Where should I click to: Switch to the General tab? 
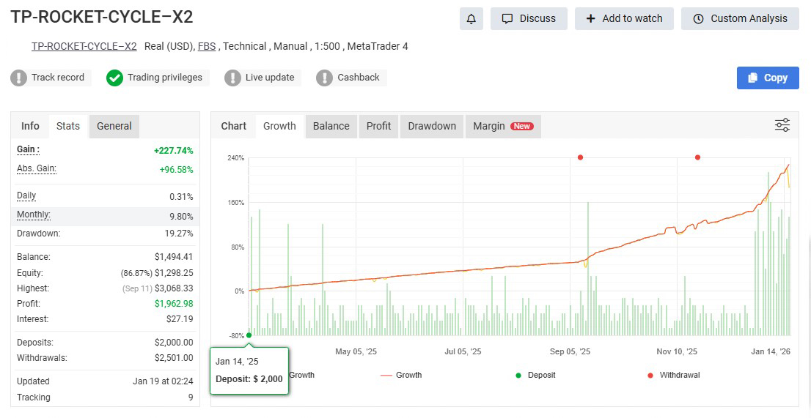click(x=114, y=126)
